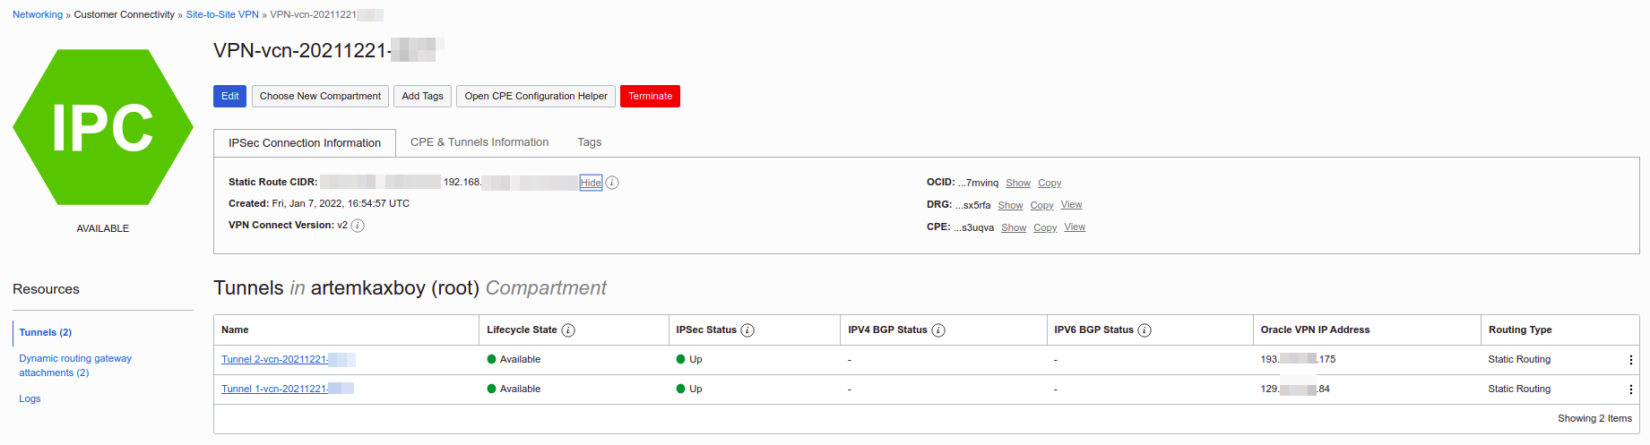Click the red Terminate button
This screenshot has width=1650, height=445.
coord(650,96)
